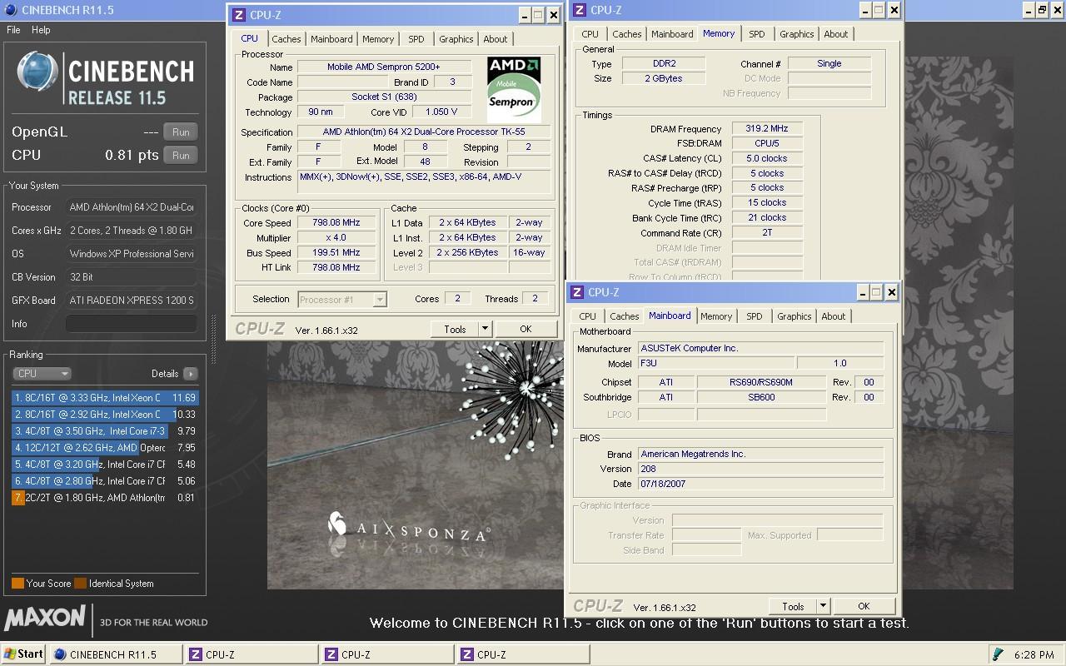Open the Help menu in Cinebench
The height and width of the screenshot is (666, 1066).
click(x=41, y=30)
